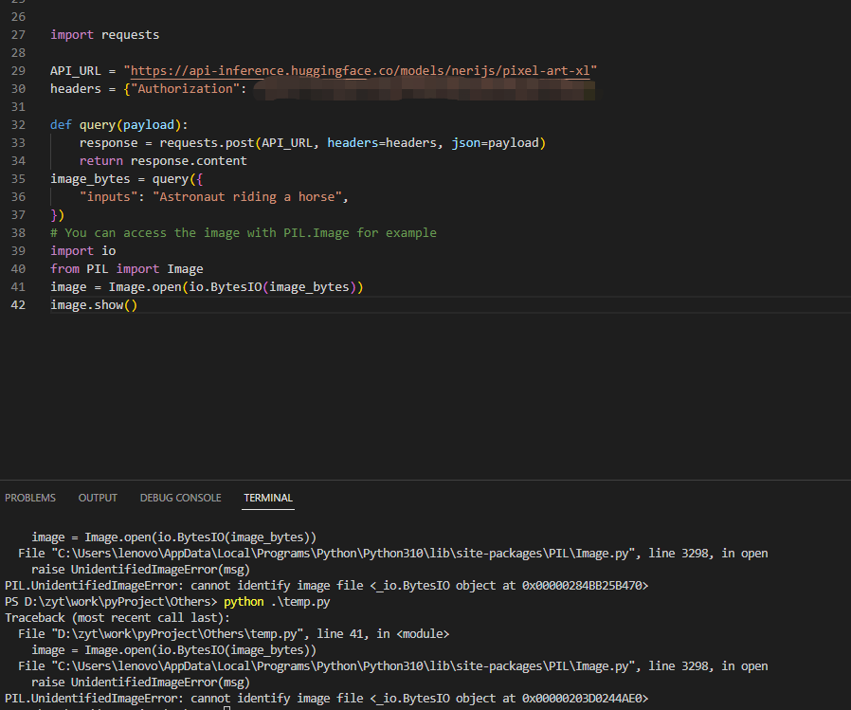Click the TERMINAL panel tab

coord(268,498)
